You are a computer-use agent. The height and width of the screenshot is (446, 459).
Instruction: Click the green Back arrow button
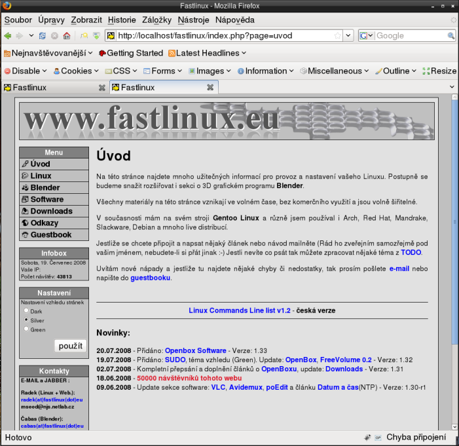pyautogui.click(x=8, y=36)
